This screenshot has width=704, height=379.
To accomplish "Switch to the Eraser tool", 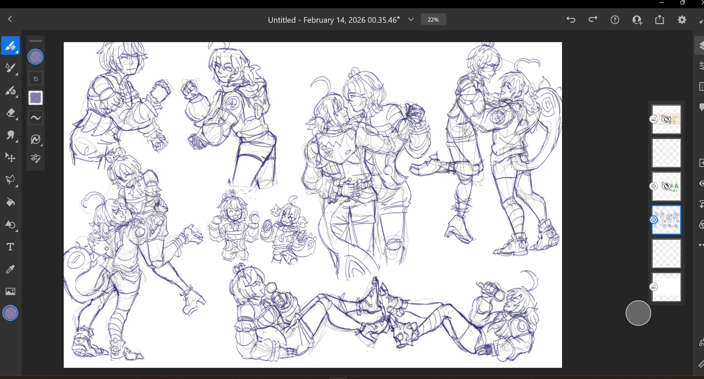I will (x=10, y=113).
